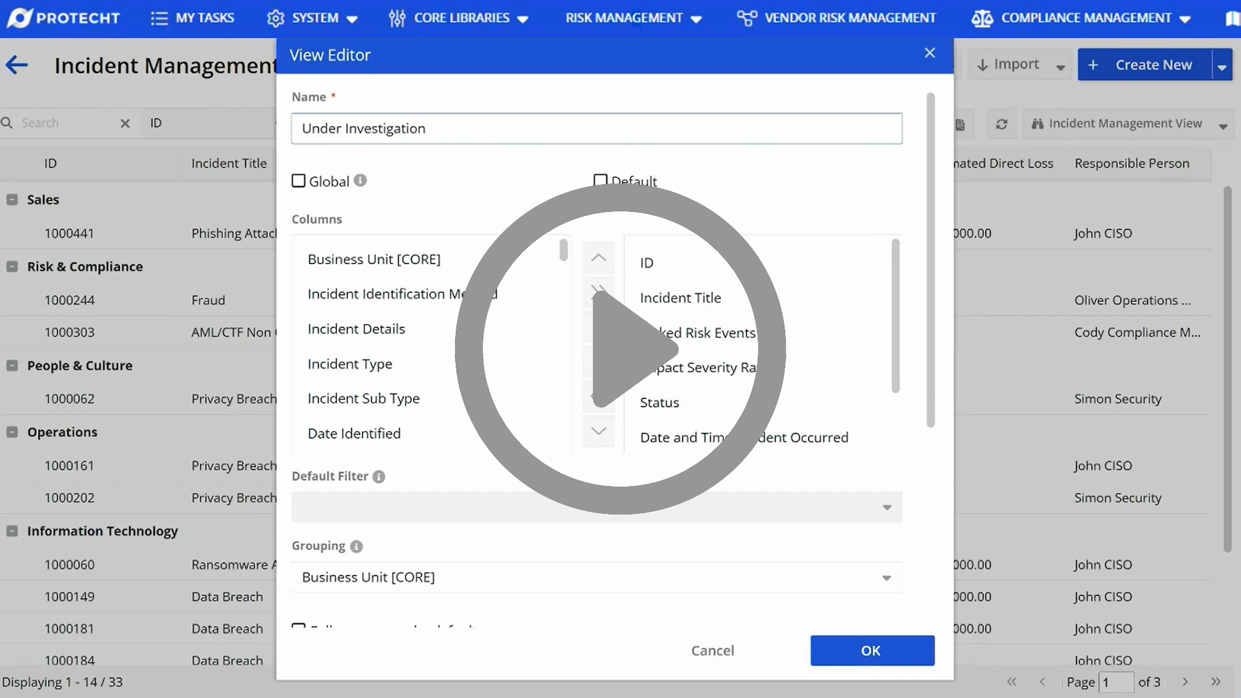
Task: Refresh the grid with the refresh icon
Action: (x=1001, y=123)
